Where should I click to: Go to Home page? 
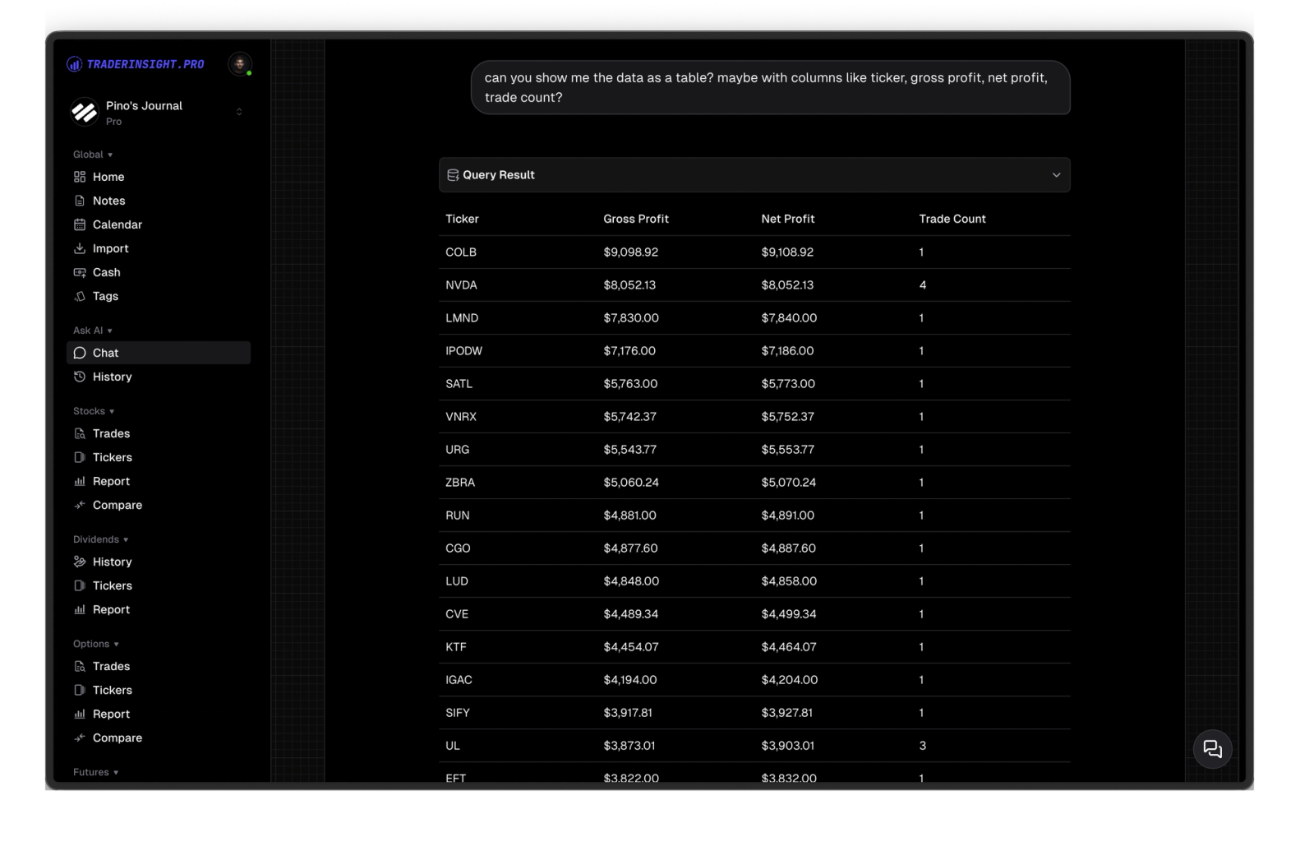tap(108, 177)
